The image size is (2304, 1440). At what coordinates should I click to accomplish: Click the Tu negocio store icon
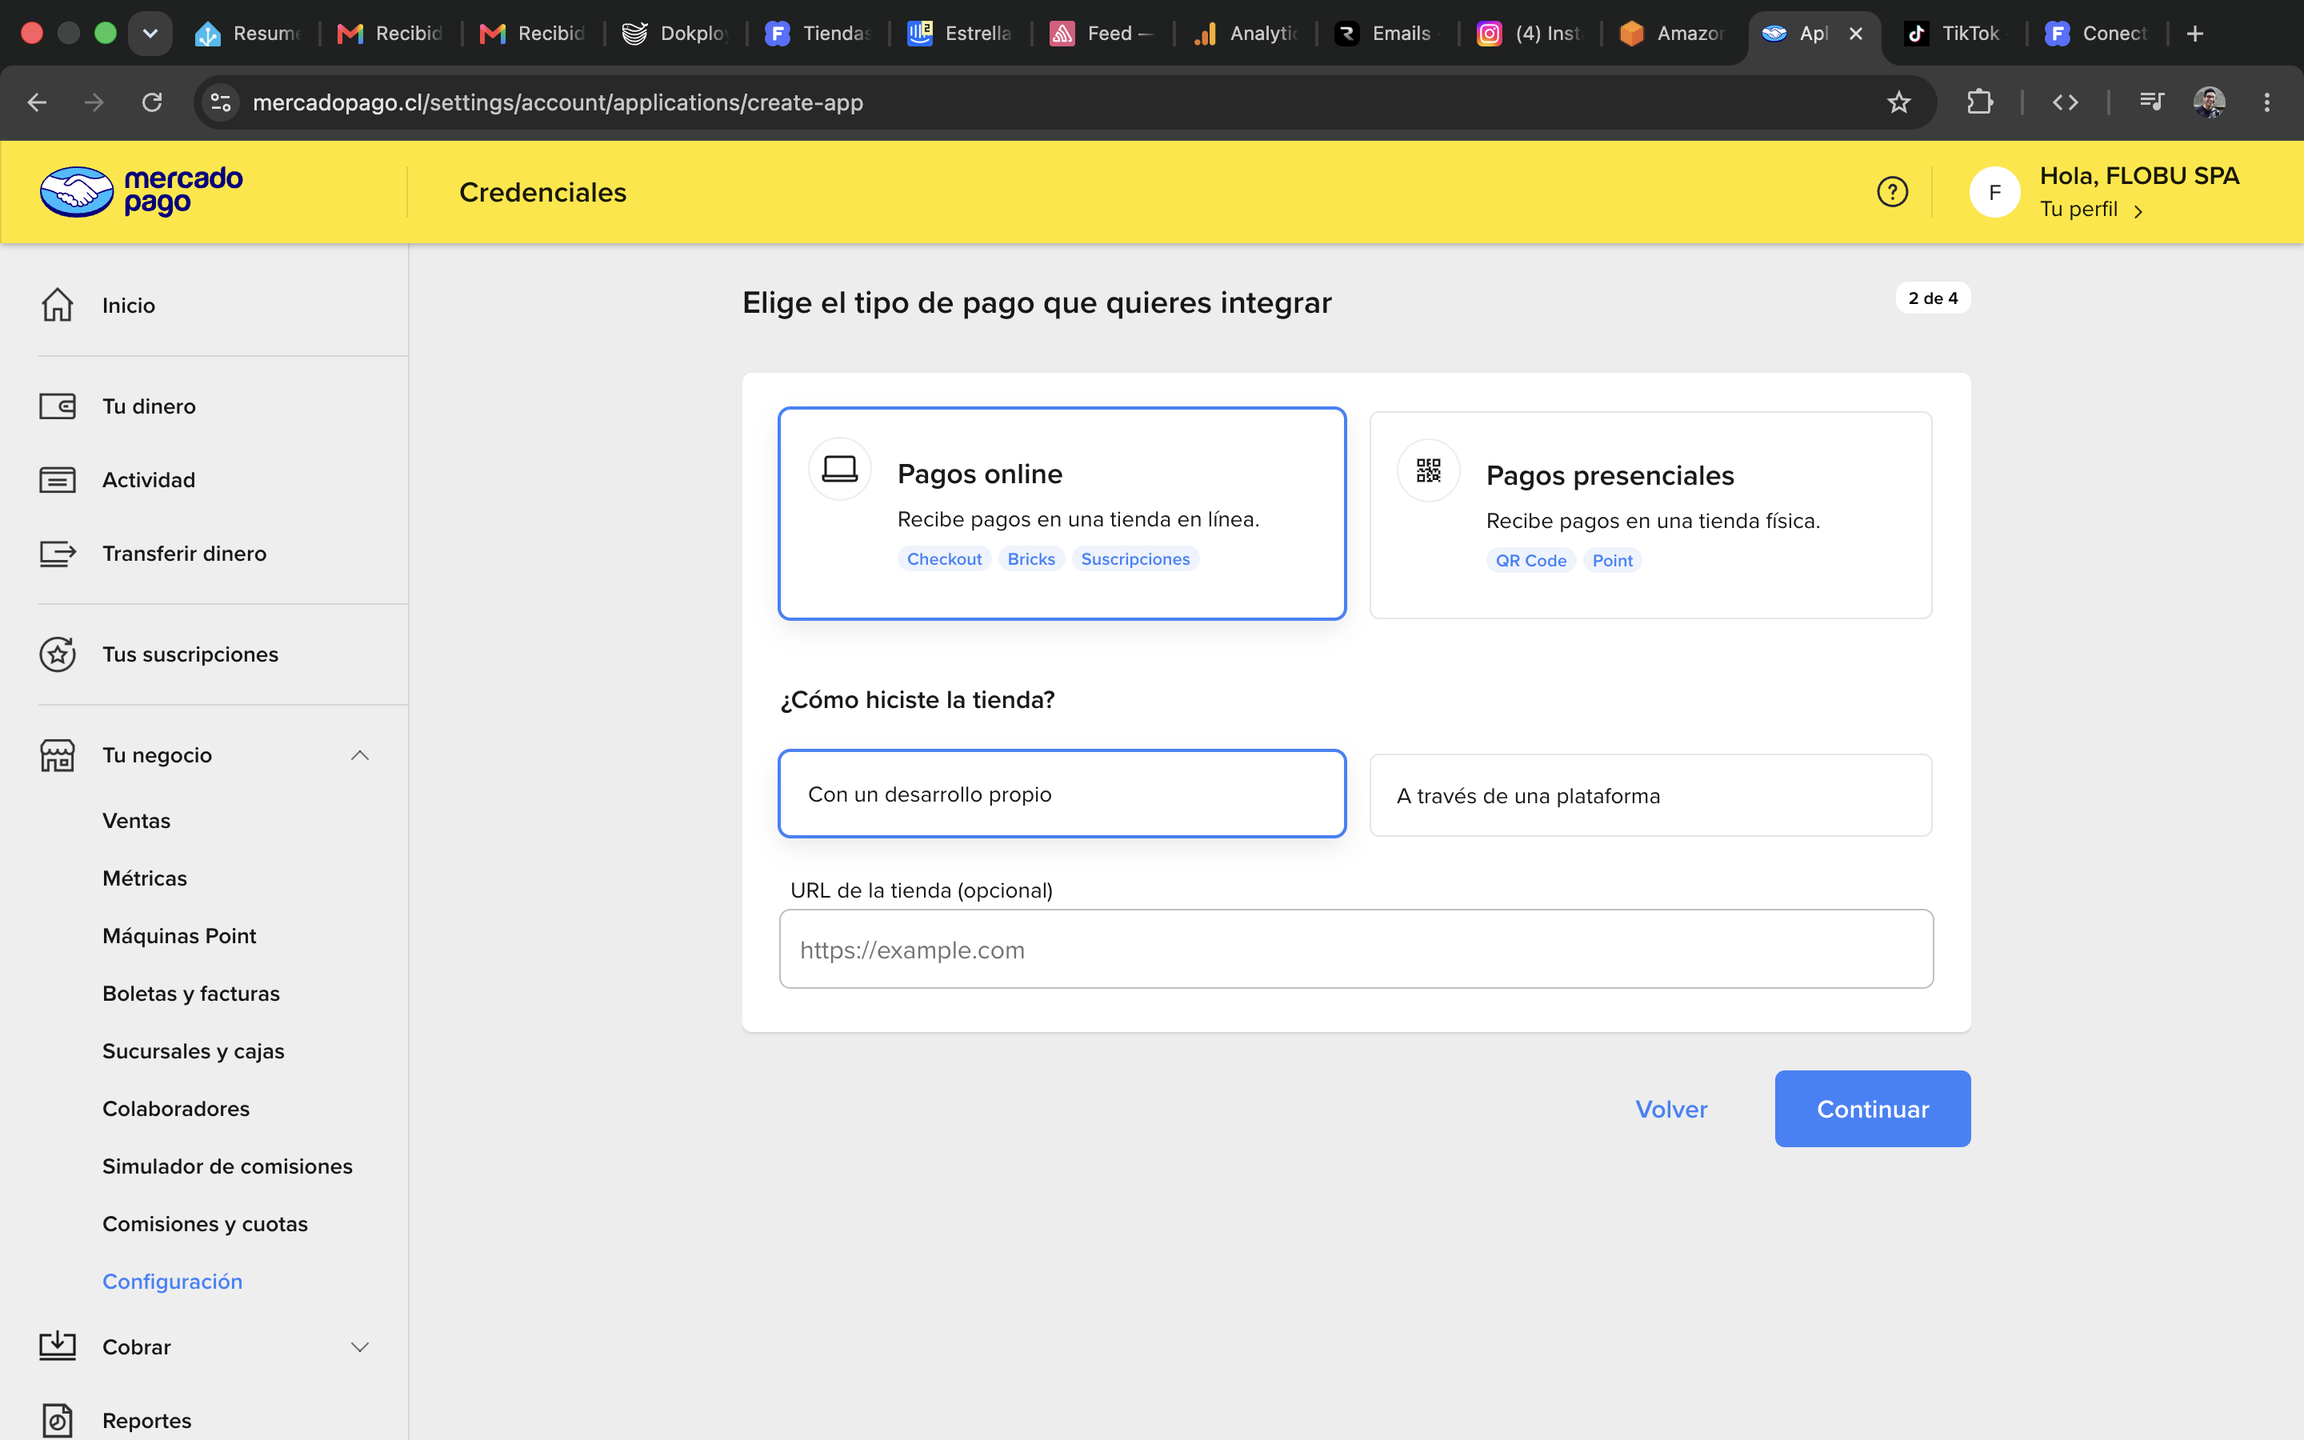coord(57,755)
